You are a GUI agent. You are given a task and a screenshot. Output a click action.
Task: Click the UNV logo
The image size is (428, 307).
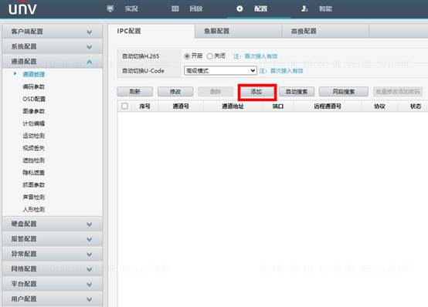(22, 8)
